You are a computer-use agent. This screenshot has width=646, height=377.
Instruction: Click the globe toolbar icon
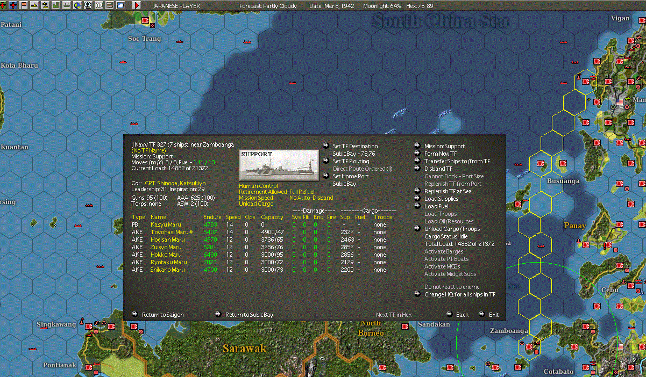coord(77,5)
